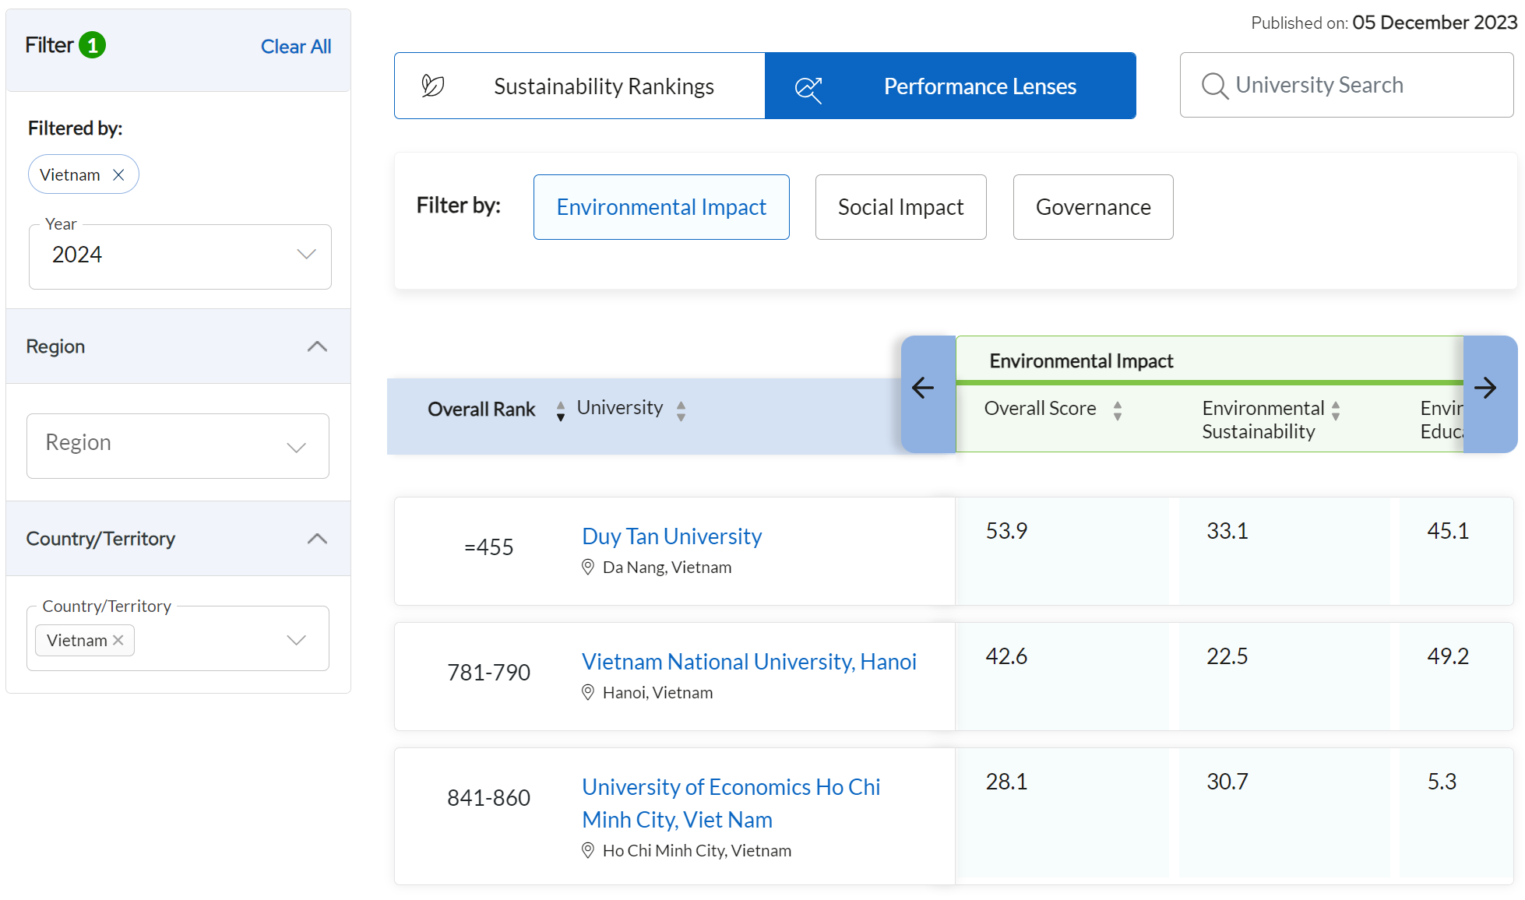This screenshot has height=900, width=1525.
Task: Filter by Governance
Action: pos(1093,207)
